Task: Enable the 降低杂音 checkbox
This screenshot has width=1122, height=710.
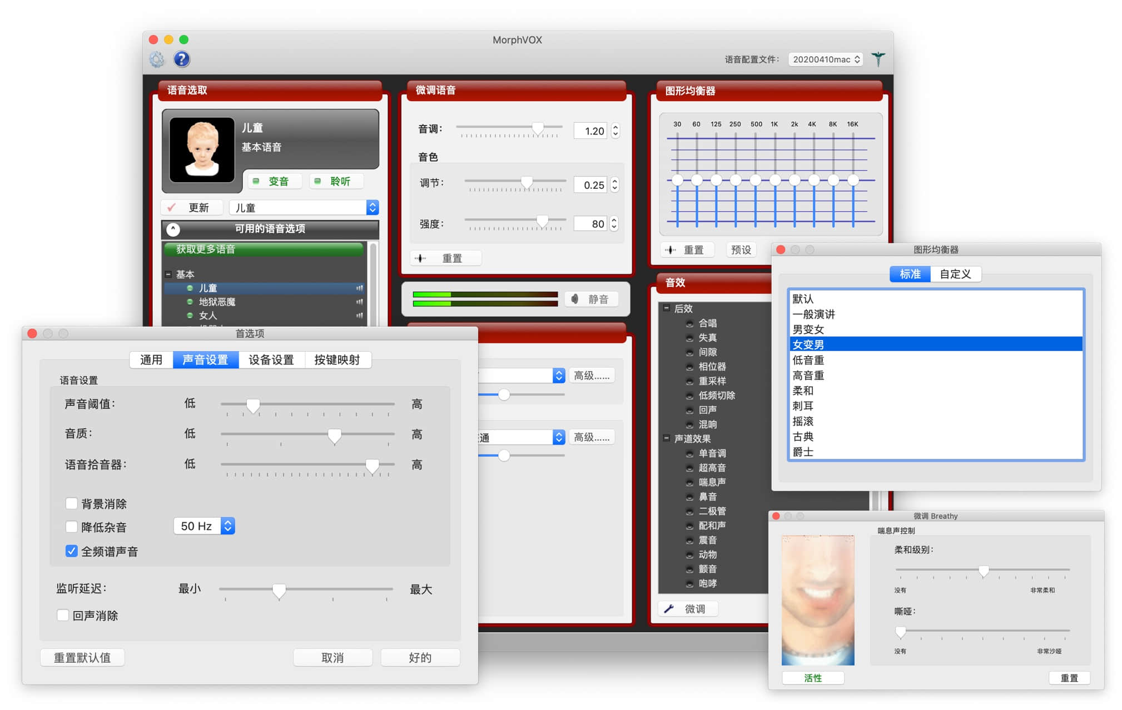Action: pyautogui.click(x=71, y=527)
